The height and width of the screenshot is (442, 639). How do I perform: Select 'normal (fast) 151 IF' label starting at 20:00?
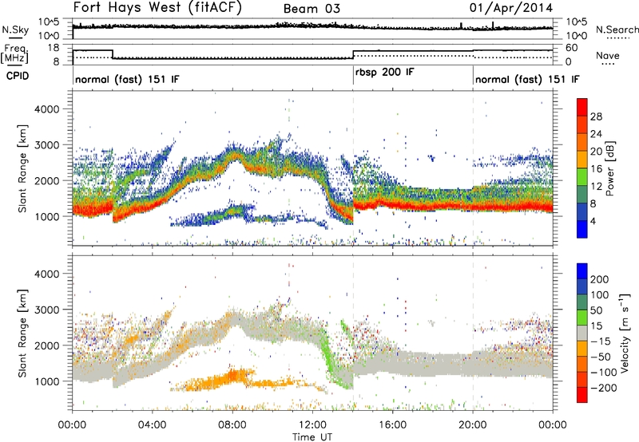[526, 79]
